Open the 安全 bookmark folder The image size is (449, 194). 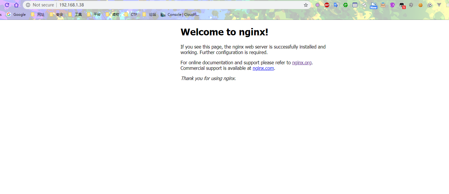(56, 14)
